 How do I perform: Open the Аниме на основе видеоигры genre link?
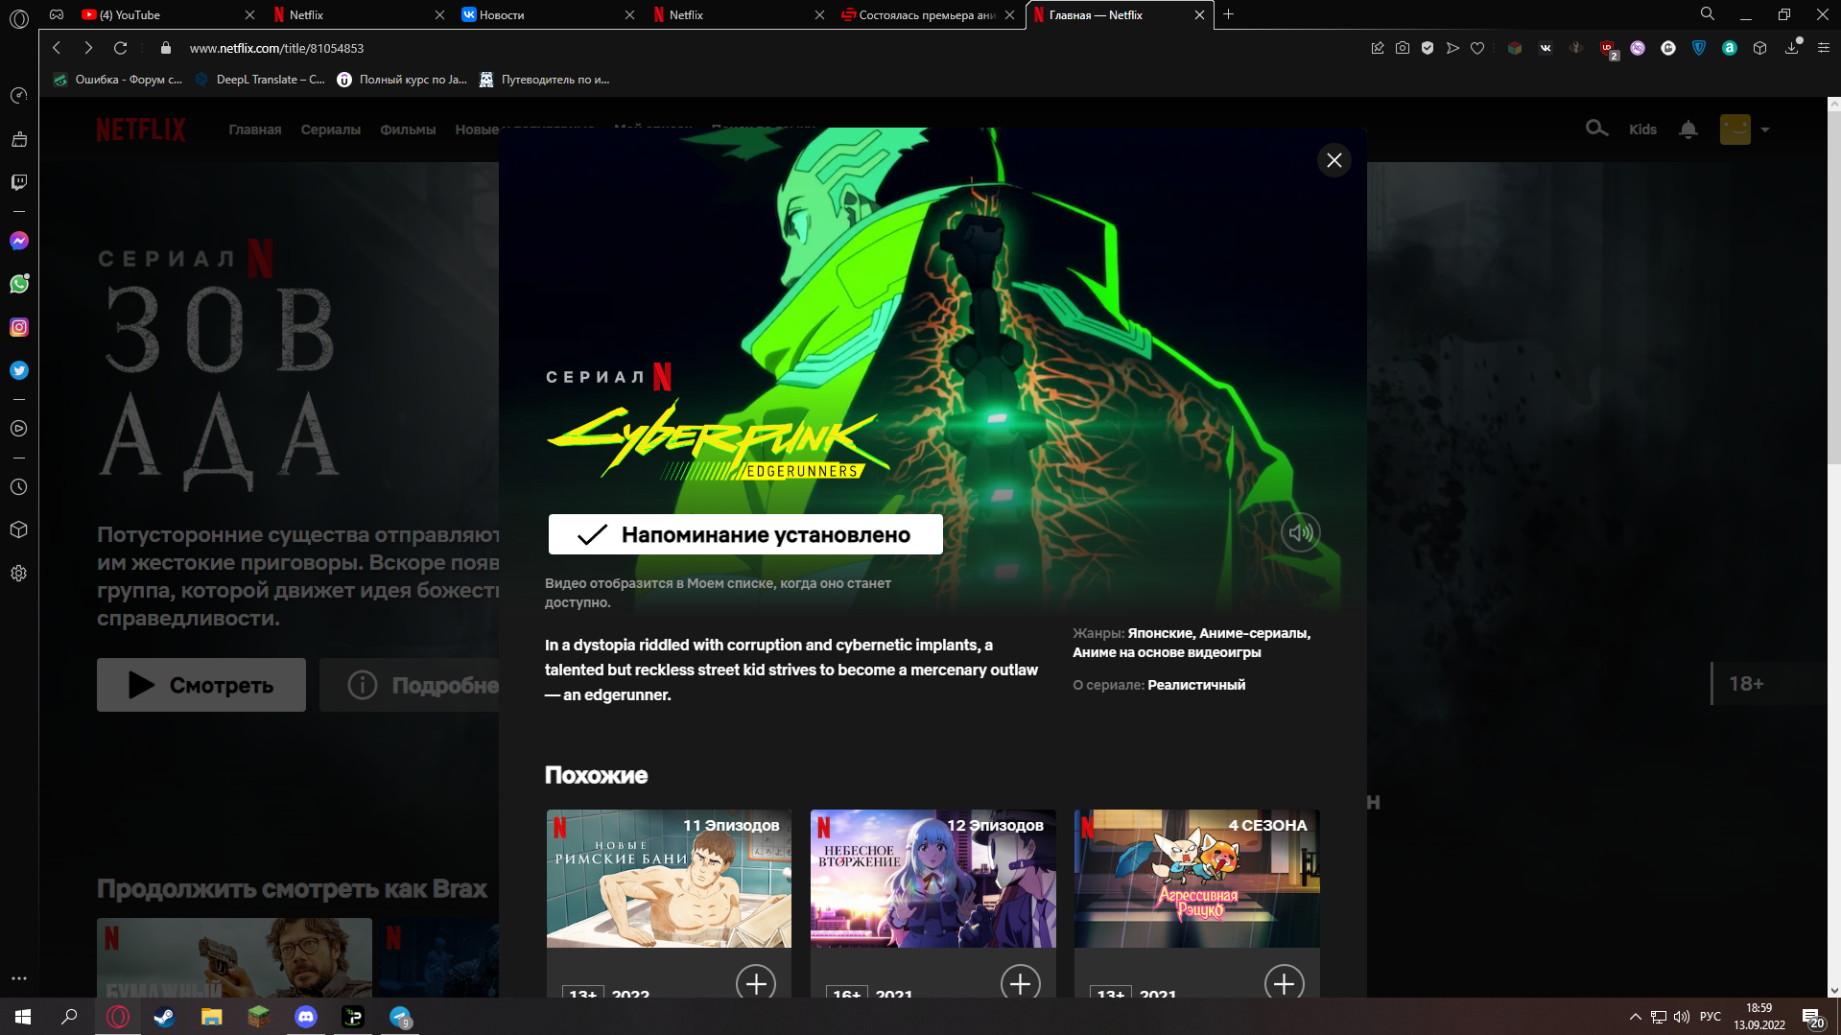(x=1167, y=652)
